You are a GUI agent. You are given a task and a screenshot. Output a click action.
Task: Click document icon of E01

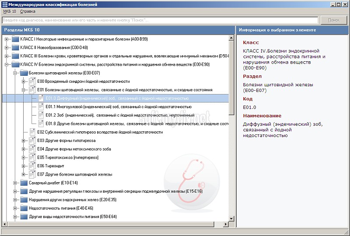click(32, 90)
